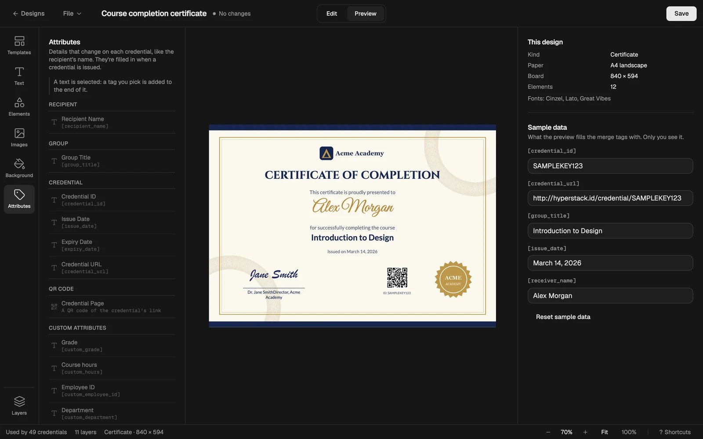Open the Background panel
This screenshot has height=439, width=703.
pyautogui.click(x=19, y=168)
